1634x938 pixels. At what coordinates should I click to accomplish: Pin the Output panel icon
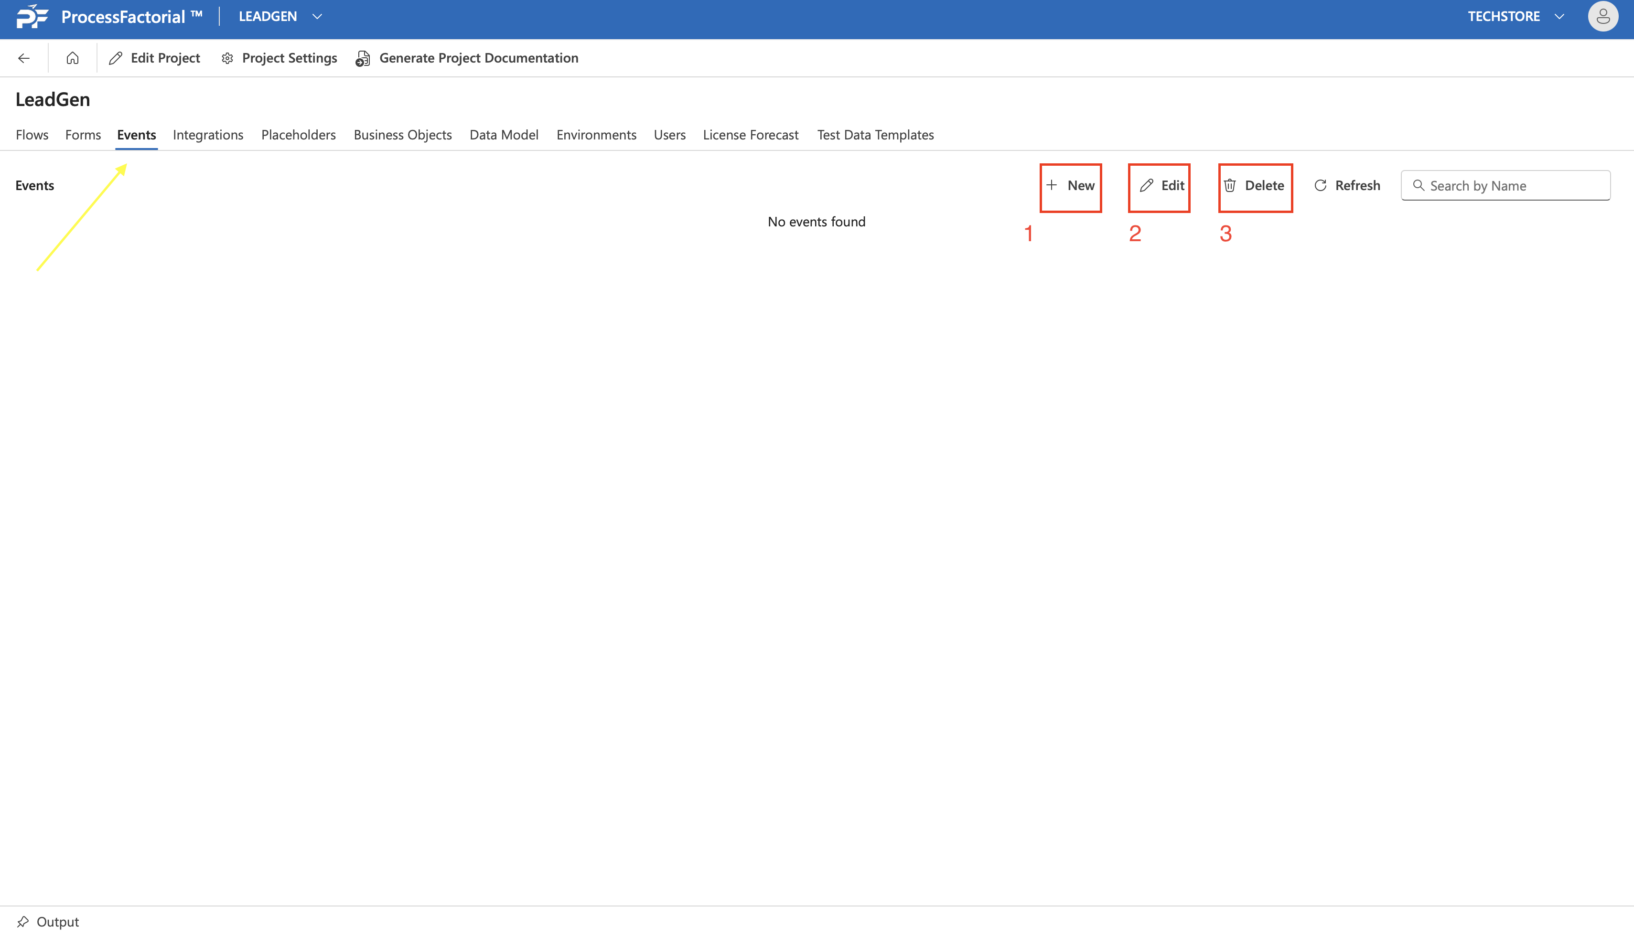click(x=23, y=921)
